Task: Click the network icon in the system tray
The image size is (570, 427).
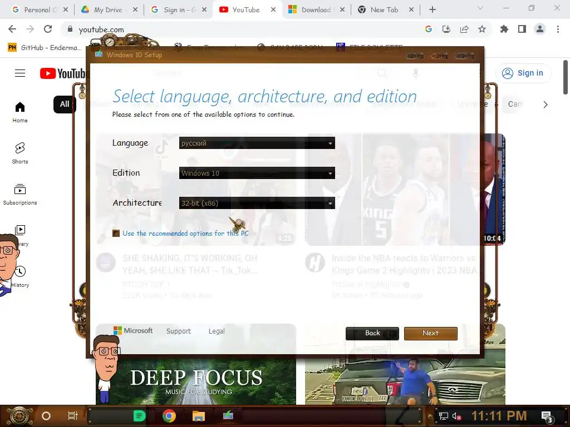Action: (444, 416)
